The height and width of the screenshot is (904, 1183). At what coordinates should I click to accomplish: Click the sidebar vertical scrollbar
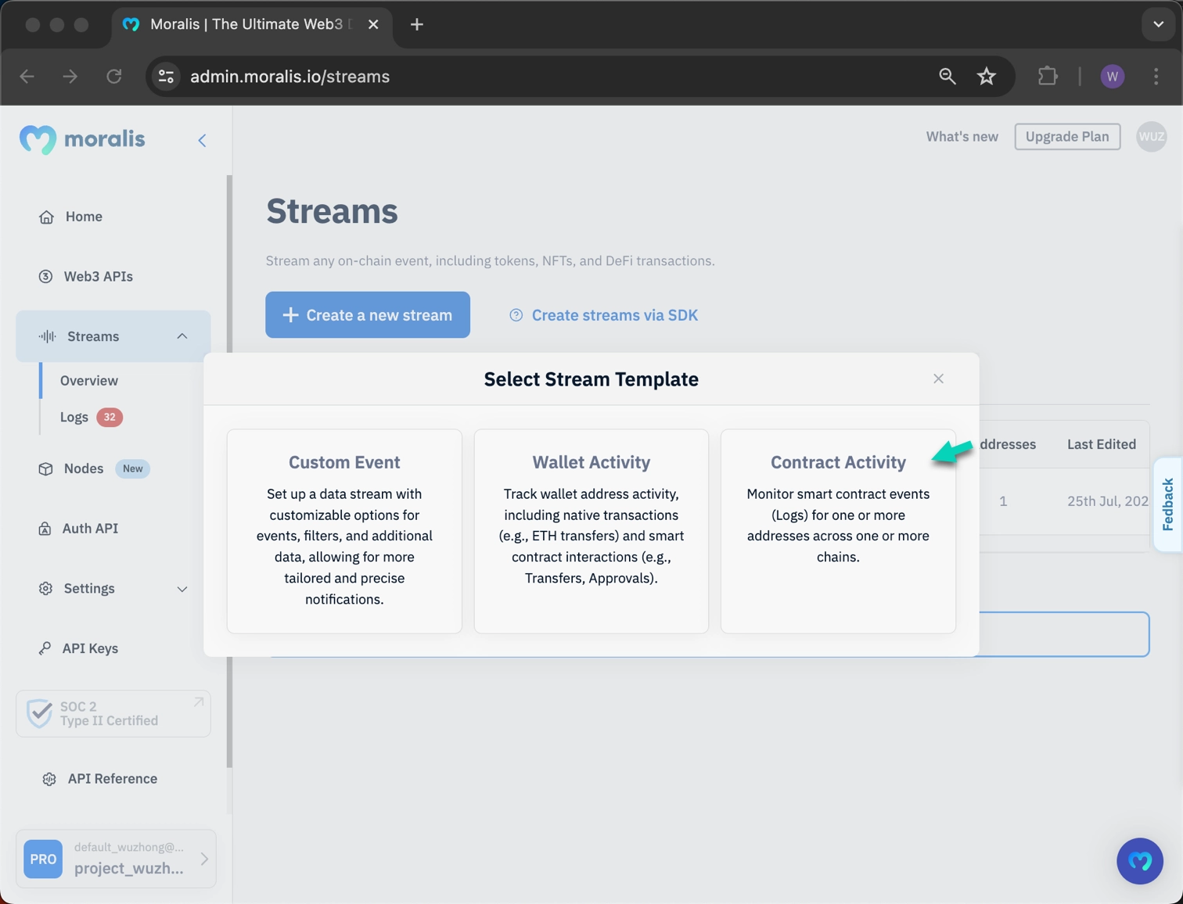coord(229,472)
